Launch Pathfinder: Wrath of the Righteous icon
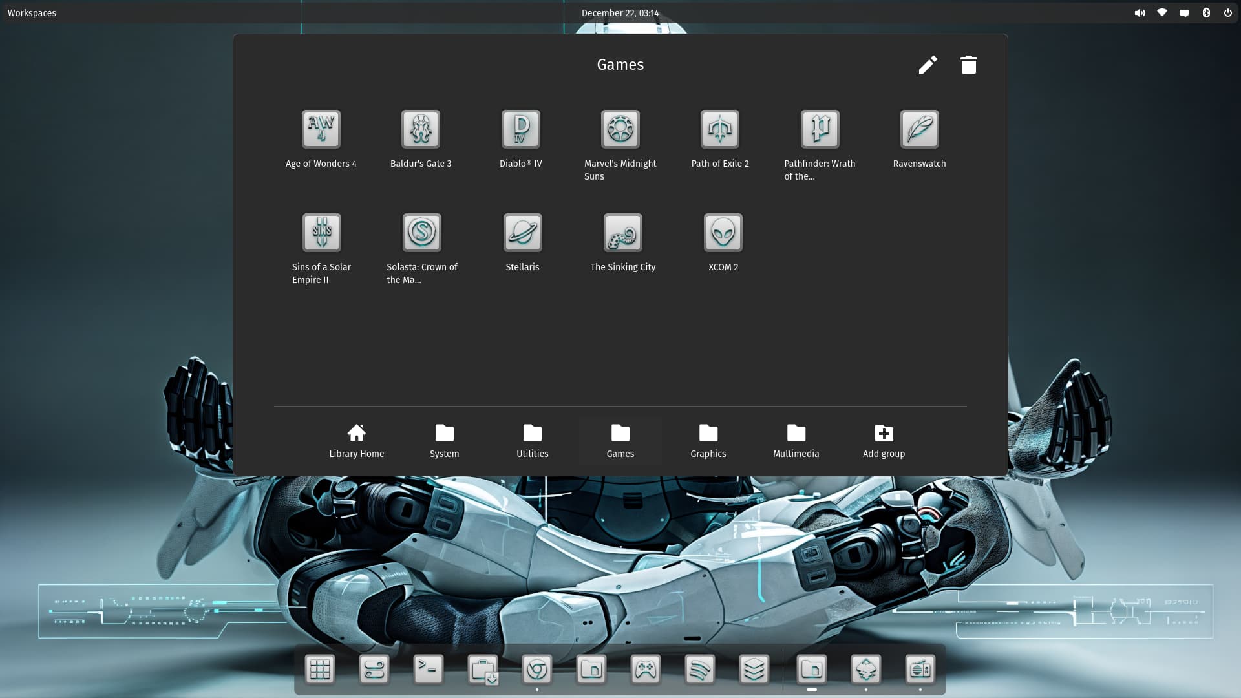 (x=820, y=129)
